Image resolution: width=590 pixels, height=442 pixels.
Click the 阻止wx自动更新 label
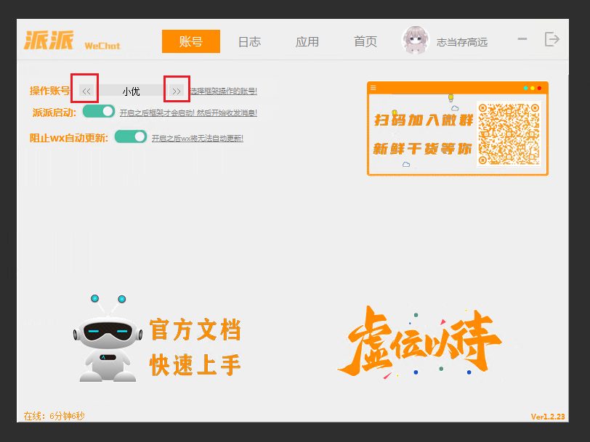(x=69, y=138)
